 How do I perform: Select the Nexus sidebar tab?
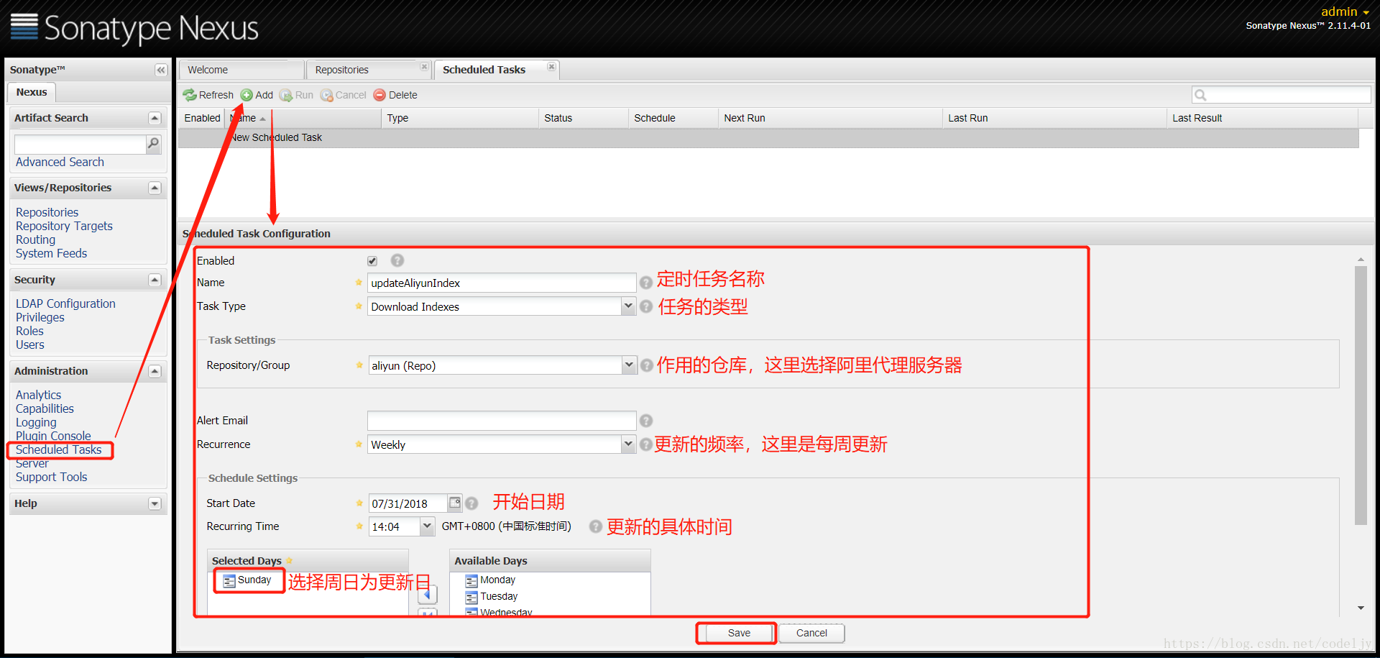pos(32,92)
